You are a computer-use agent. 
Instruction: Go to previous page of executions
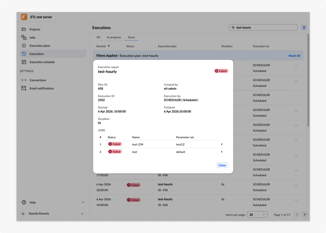(x=297, y=215)
